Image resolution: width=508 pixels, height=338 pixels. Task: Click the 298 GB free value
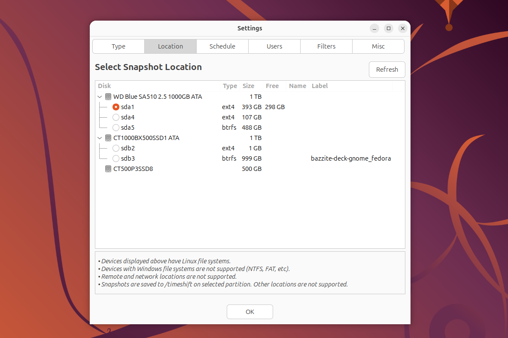pyautogui.click(x=275, y=107)
